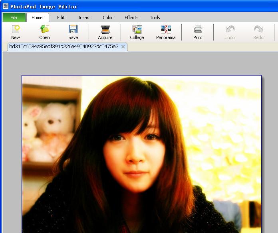Image resolution: width=278 pixels, height=233 pixels.
Task: Go to the Color ribbon tab
Action: pos(108,18)
